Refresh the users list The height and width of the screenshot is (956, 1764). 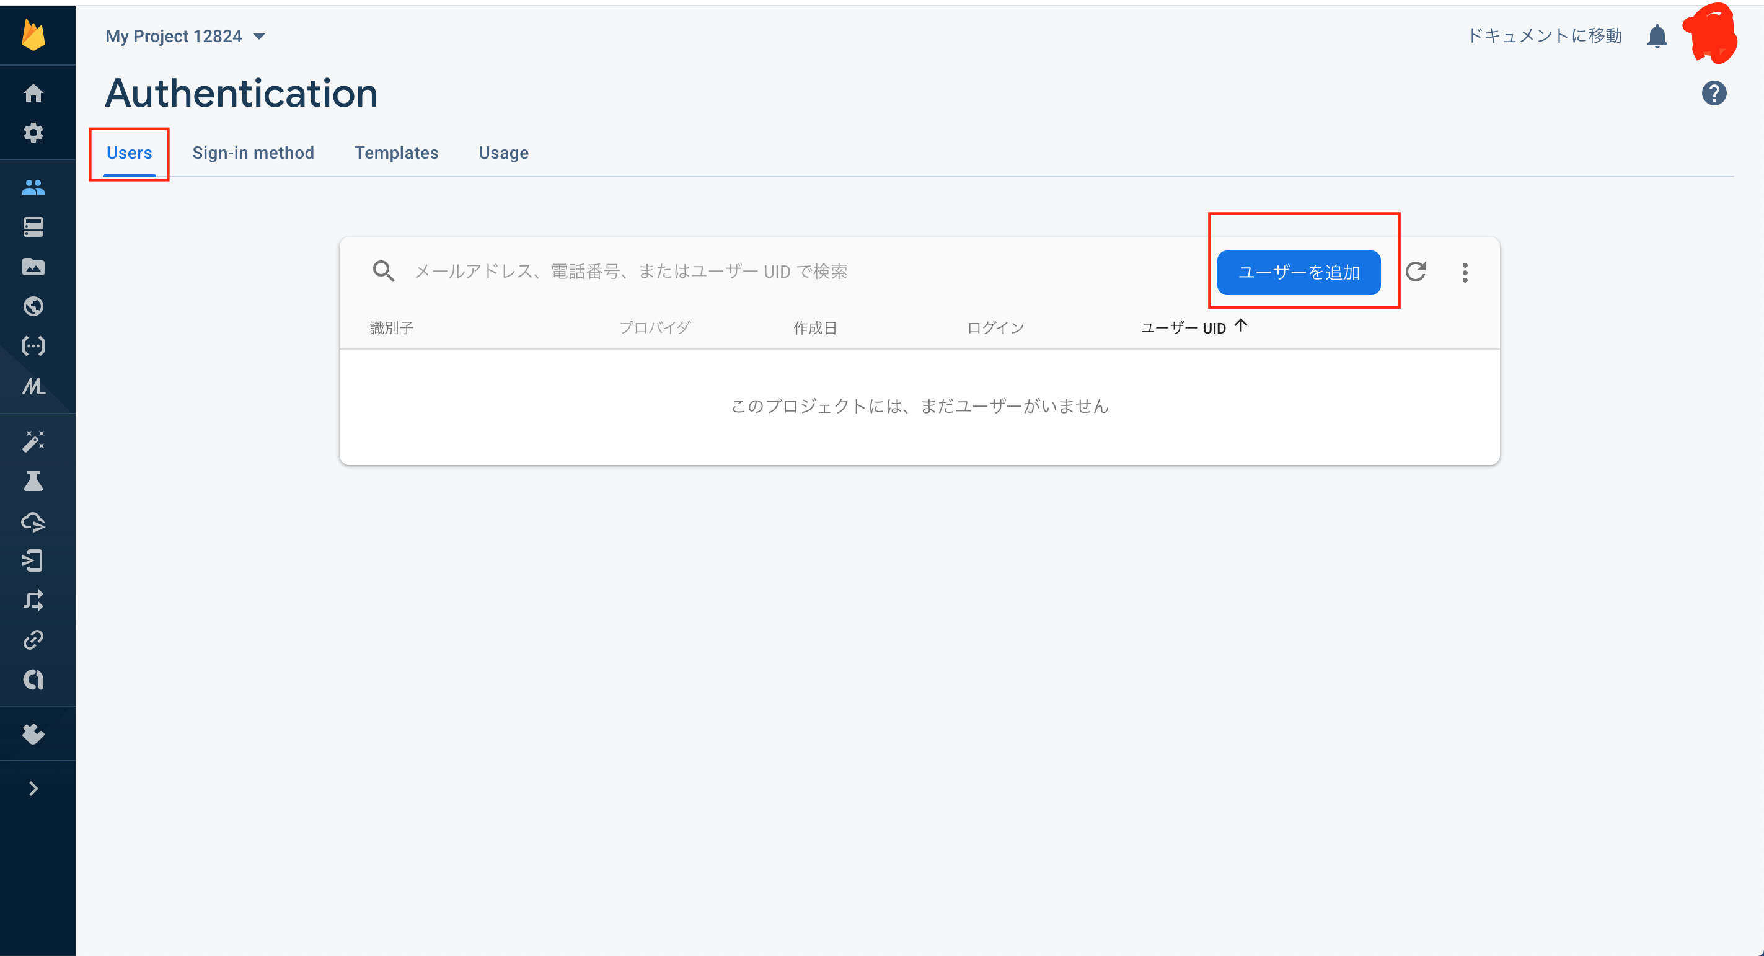coord(1416,272)
